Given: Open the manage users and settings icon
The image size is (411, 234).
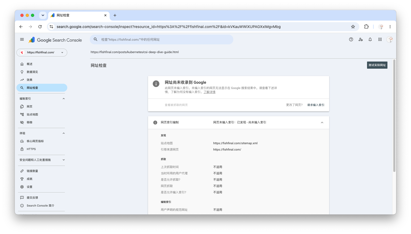Looking at the screenshot, I should point(360,40).
